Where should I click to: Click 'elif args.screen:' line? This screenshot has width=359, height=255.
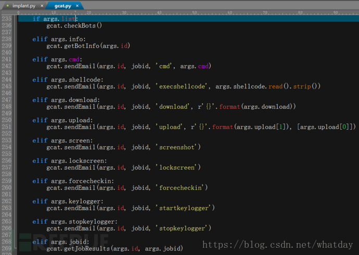pos(62,141)
